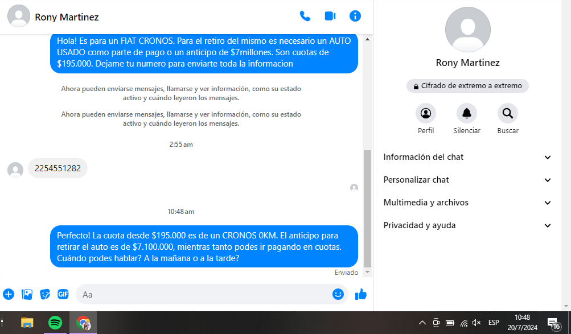
Task: Expand Personalizar chat section
Action: [467, 180]
